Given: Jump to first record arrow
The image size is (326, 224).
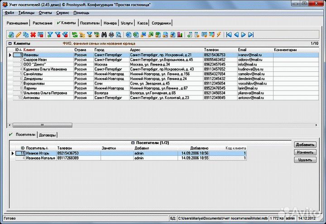Looking at the screenshot, I should (x=229, y=35).
